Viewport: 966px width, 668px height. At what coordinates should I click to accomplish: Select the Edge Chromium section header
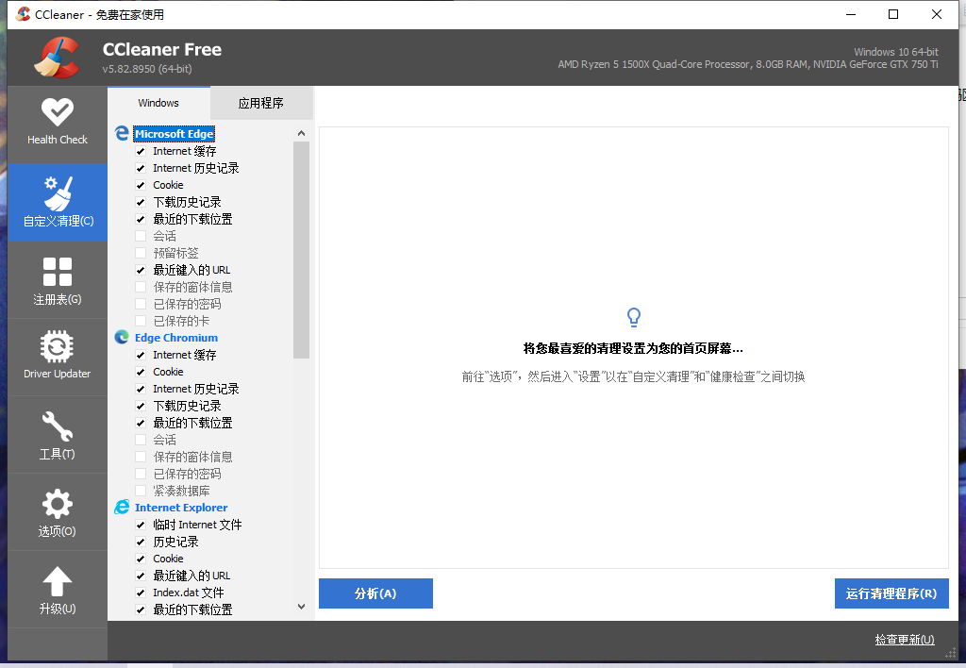point(175,337)
